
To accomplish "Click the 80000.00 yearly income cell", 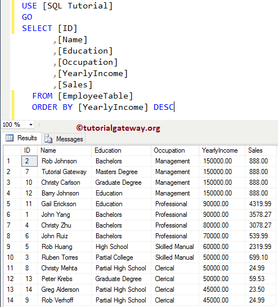I will pyautogui.click(x=222, y=225).
